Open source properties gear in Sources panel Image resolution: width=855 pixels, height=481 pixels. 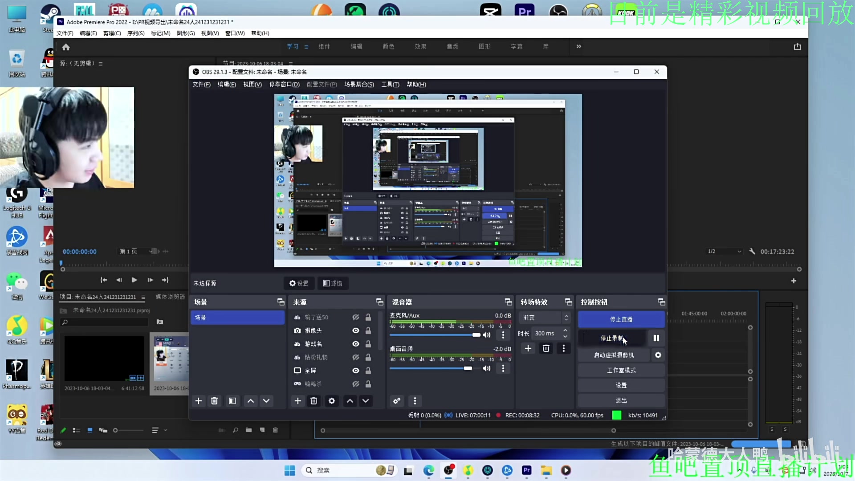coord(332,401)
